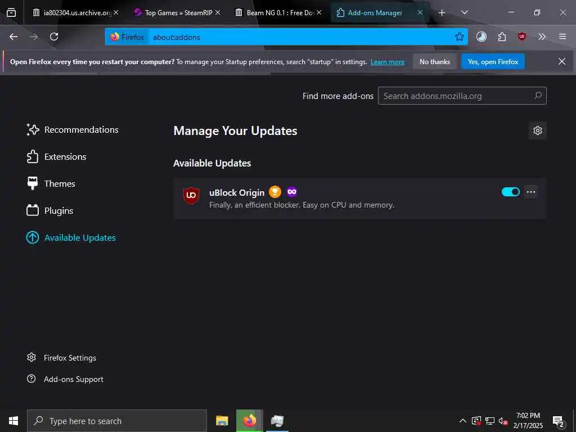The width and height of the screenshot is (576, 432).
Task: Click the Firefox taskbar icon
Action: tap(249, 421)
